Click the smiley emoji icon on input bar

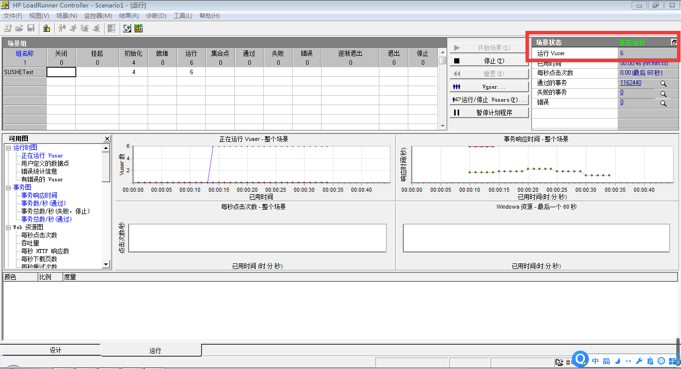point(662,361)
